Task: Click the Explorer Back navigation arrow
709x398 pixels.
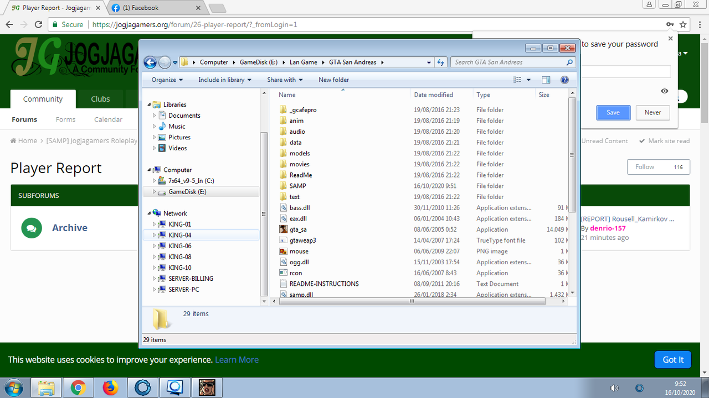Action: pos(150,62)
